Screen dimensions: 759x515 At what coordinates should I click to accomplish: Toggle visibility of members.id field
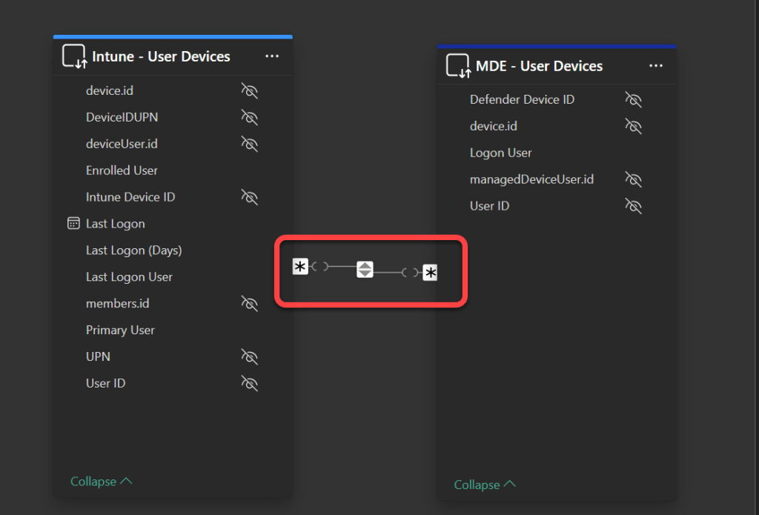[250, 304]
